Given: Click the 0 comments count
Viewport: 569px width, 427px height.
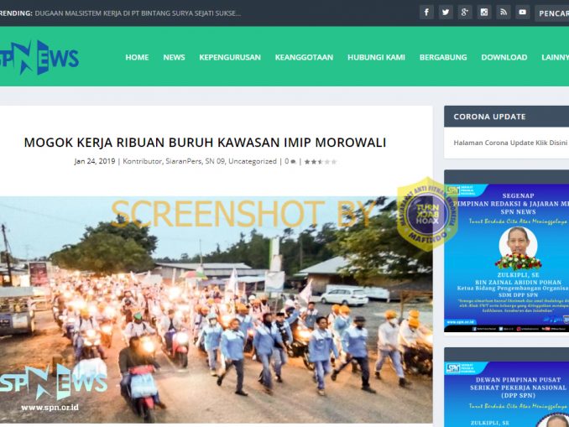Looking at the screenshot, I should [287, 161].
